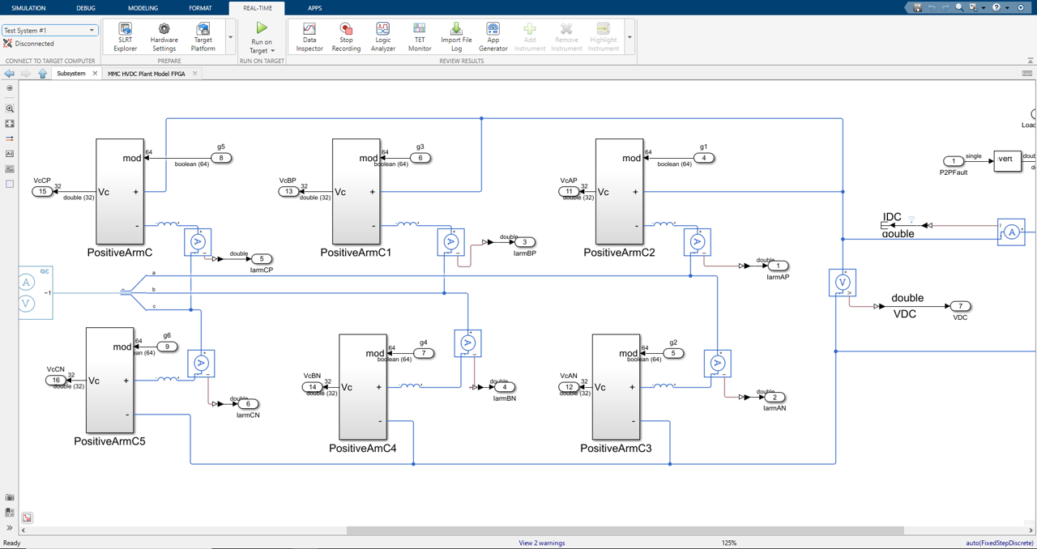Navigate back with the left arrow
Viewport: 1037px width, 549px height.
pyautogui.click(x=10, y=74)
